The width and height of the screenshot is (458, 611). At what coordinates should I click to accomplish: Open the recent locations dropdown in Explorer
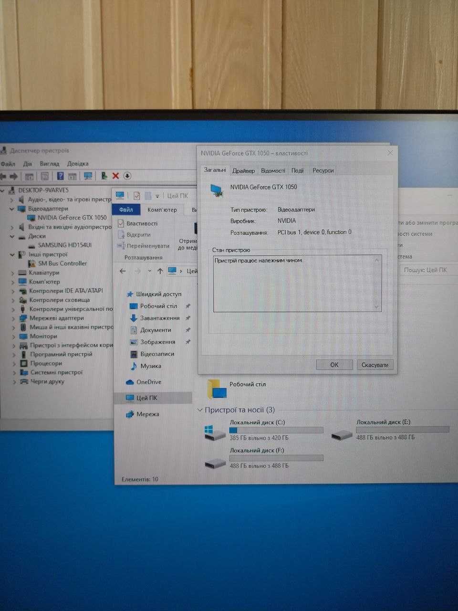[x=149, y=271]
